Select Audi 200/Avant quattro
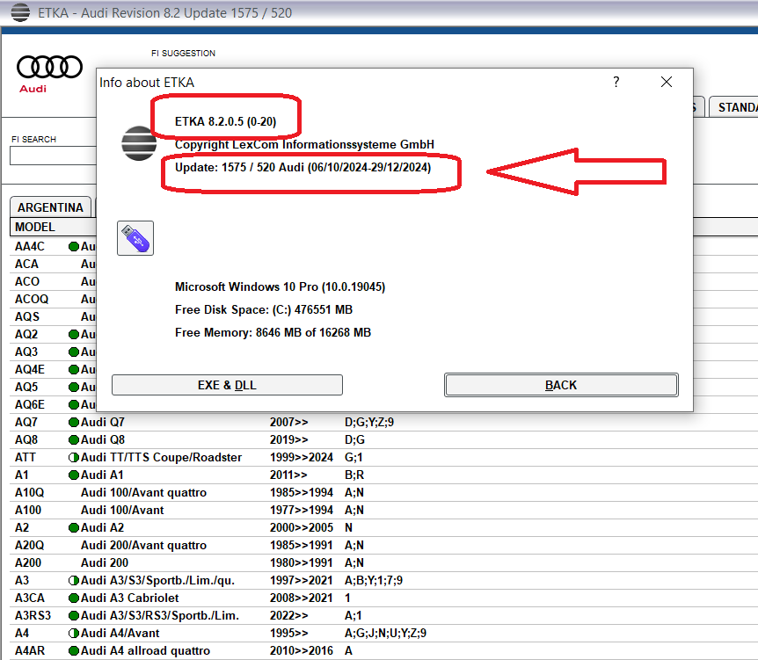The image size is (758, 660). (143, 545)
